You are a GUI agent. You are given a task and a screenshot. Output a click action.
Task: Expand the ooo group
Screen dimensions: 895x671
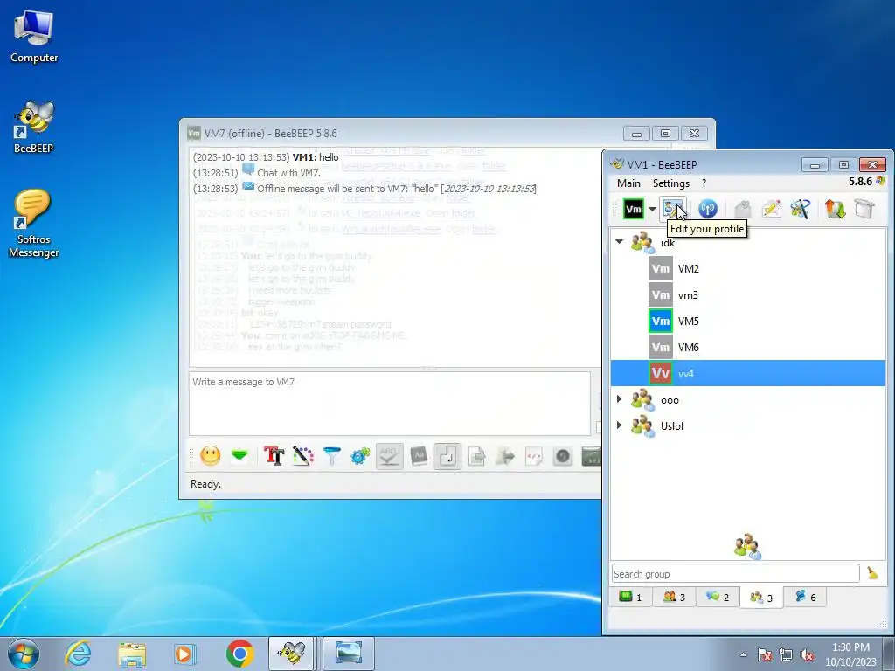coord(620,399)
